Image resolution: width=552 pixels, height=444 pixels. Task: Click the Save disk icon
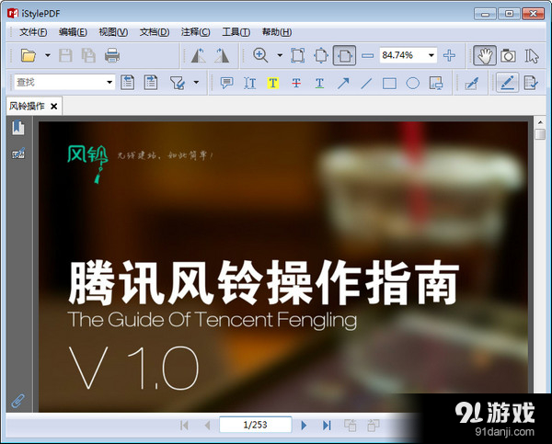(65, 55)
